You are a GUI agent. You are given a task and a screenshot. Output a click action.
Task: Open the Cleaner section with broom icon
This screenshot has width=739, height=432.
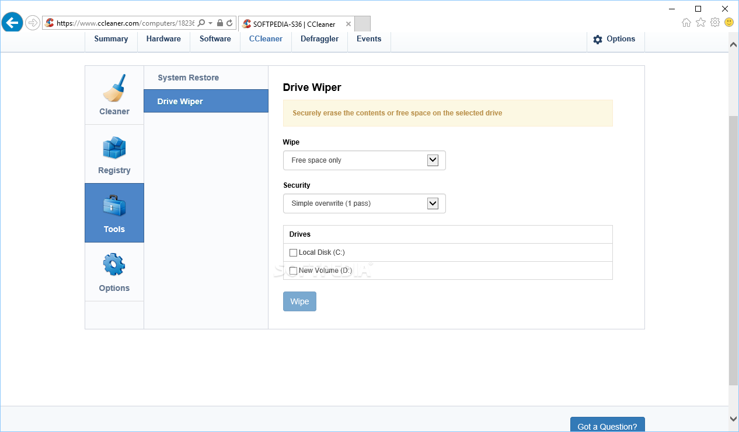pos(114,95)
